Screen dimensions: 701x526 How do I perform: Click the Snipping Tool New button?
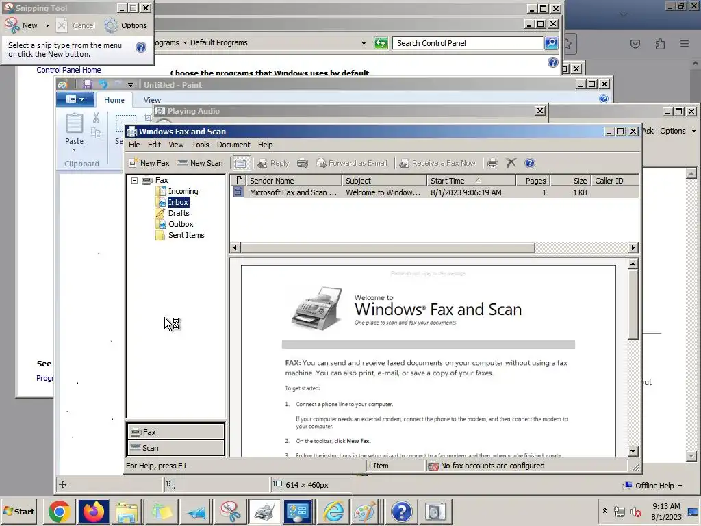[x=22, y=25]
